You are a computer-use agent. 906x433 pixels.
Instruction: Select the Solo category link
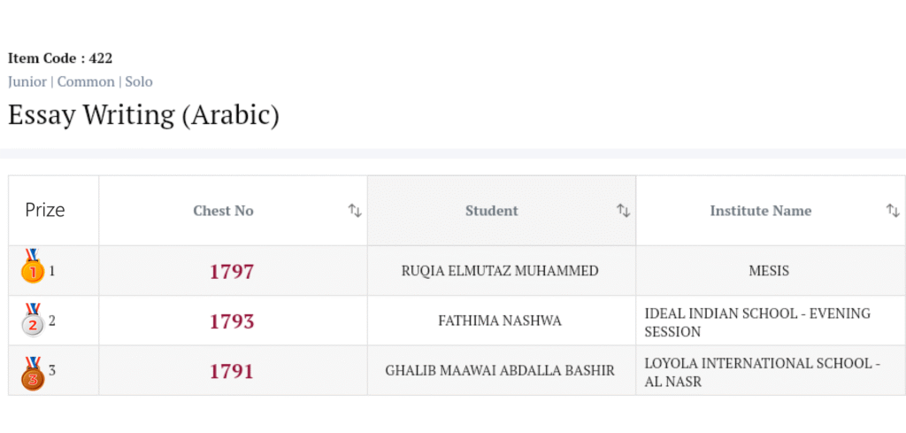coord(139,81)
